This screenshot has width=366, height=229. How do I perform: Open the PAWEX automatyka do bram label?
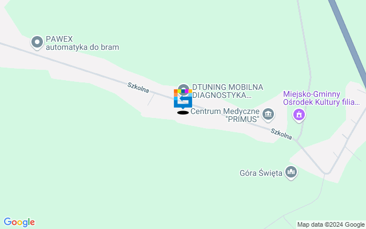[82, 43]
